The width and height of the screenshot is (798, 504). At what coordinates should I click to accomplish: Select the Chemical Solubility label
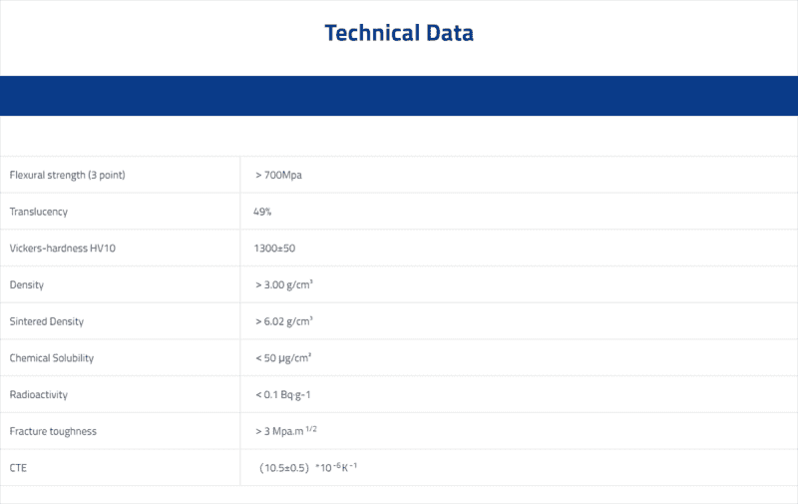pos(52,358)
